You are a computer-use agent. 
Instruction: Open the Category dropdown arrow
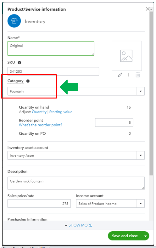(141, 91)
